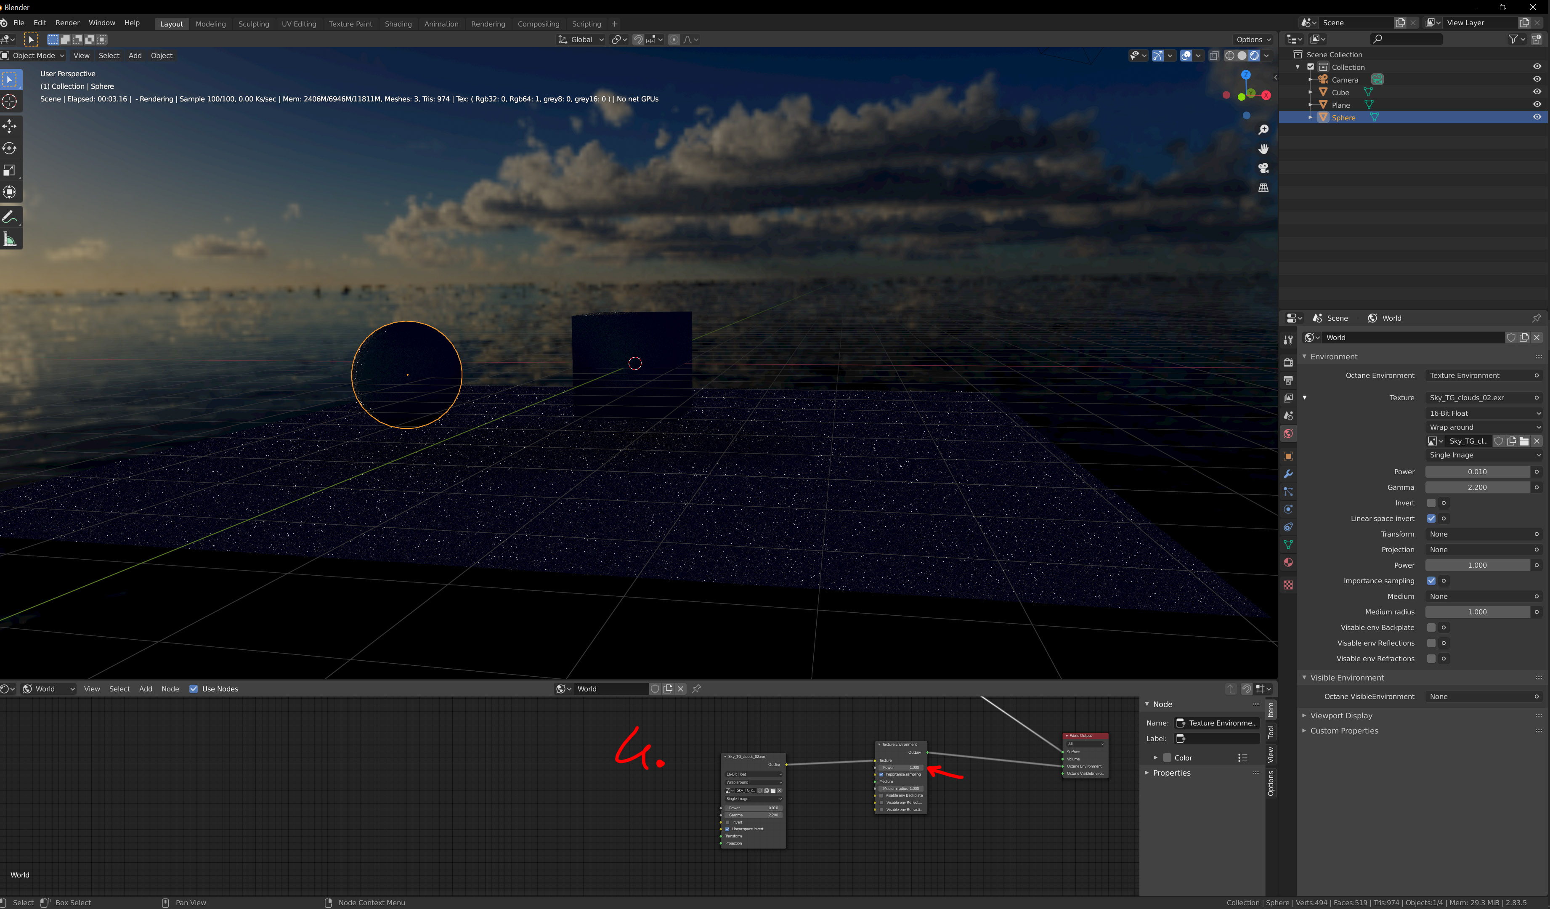Select the Move tool in the left toolbar
1550x909 pixels.
click(10, 126)
